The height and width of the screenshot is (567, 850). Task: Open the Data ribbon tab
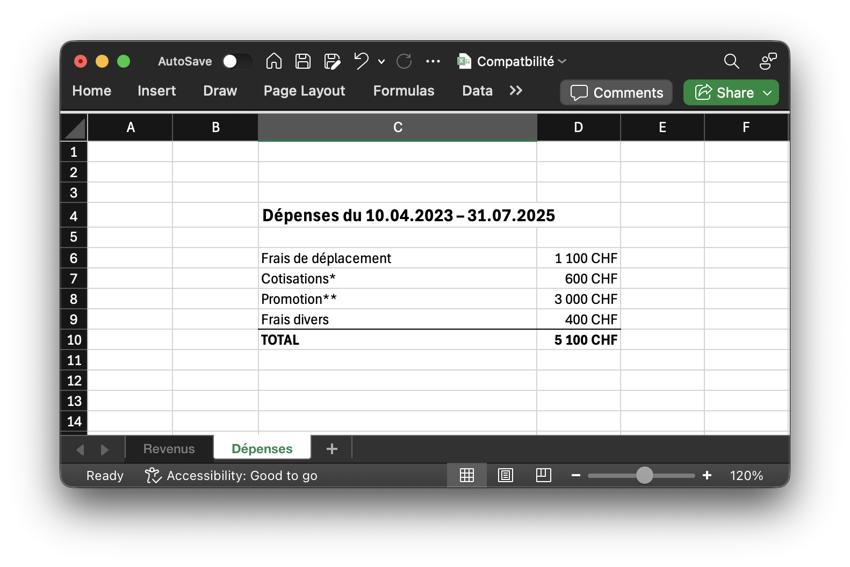pos(477,91)
